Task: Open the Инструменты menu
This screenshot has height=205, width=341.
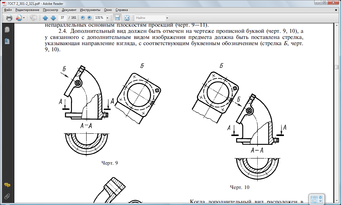Action: (90, 10)
